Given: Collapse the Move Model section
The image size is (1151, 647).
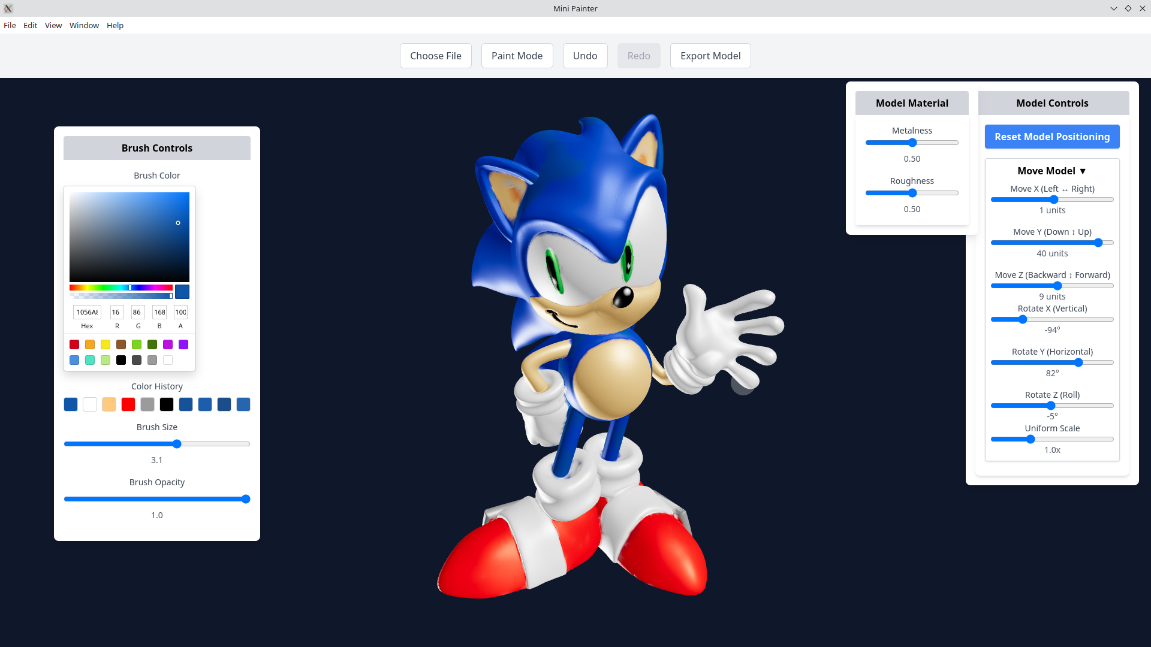Looking at the screenshot, I should pos(1052,171).
